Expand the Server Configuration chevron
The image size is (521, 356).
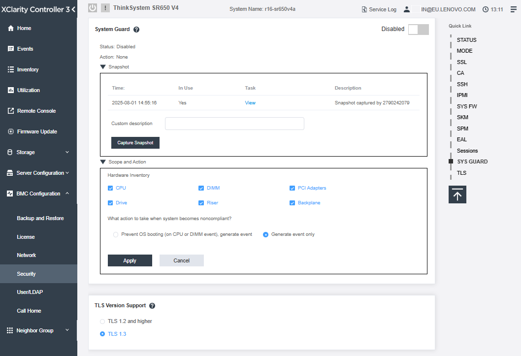[67, 173]
